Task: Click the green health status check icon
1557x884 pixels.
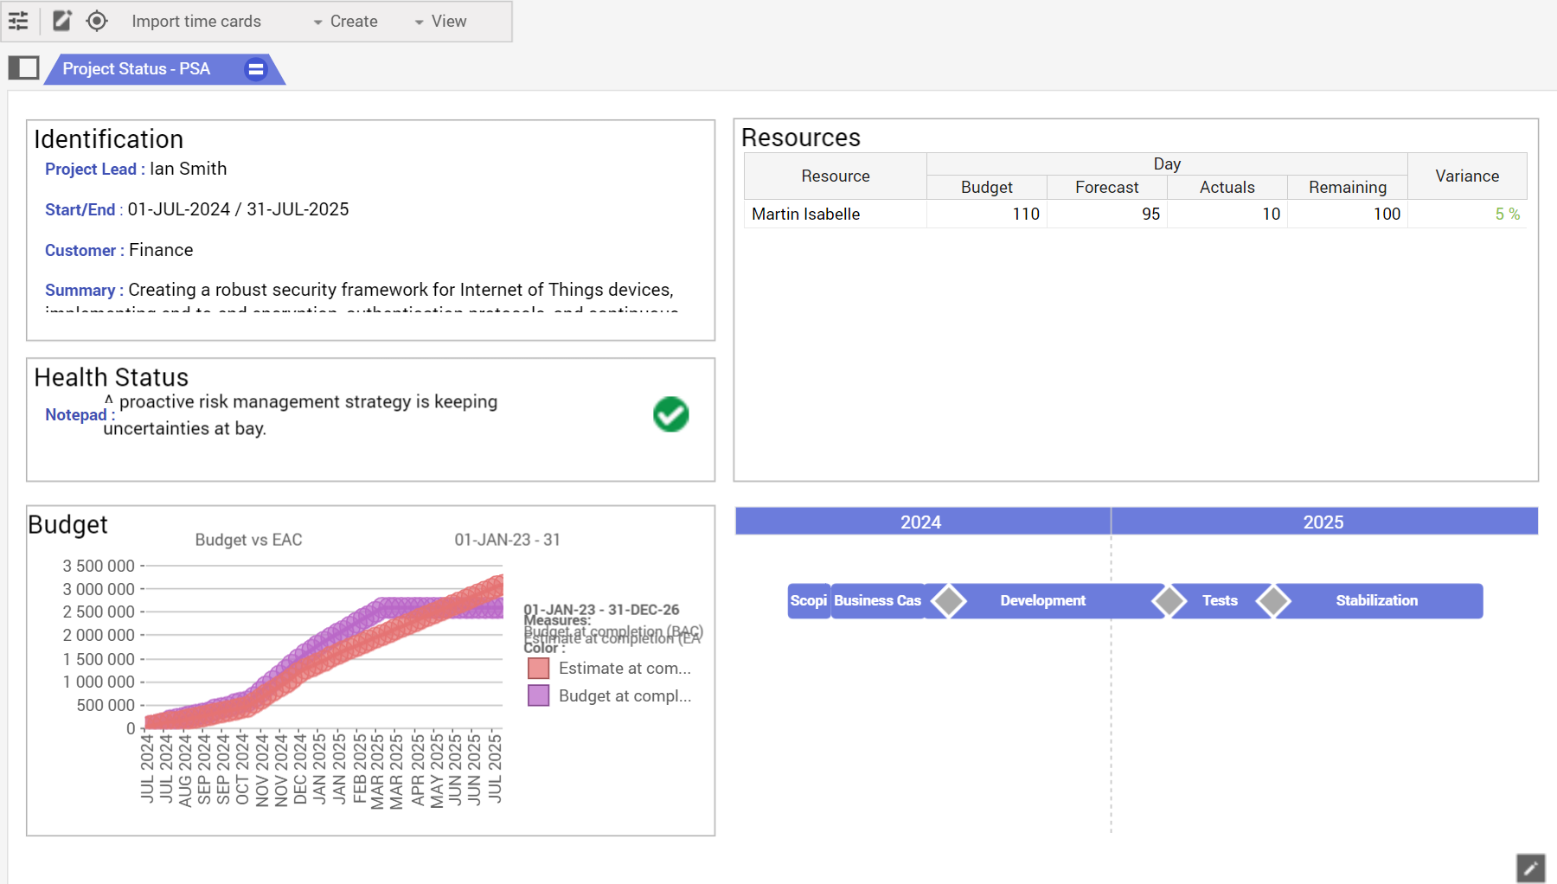Action: point(670,414)
